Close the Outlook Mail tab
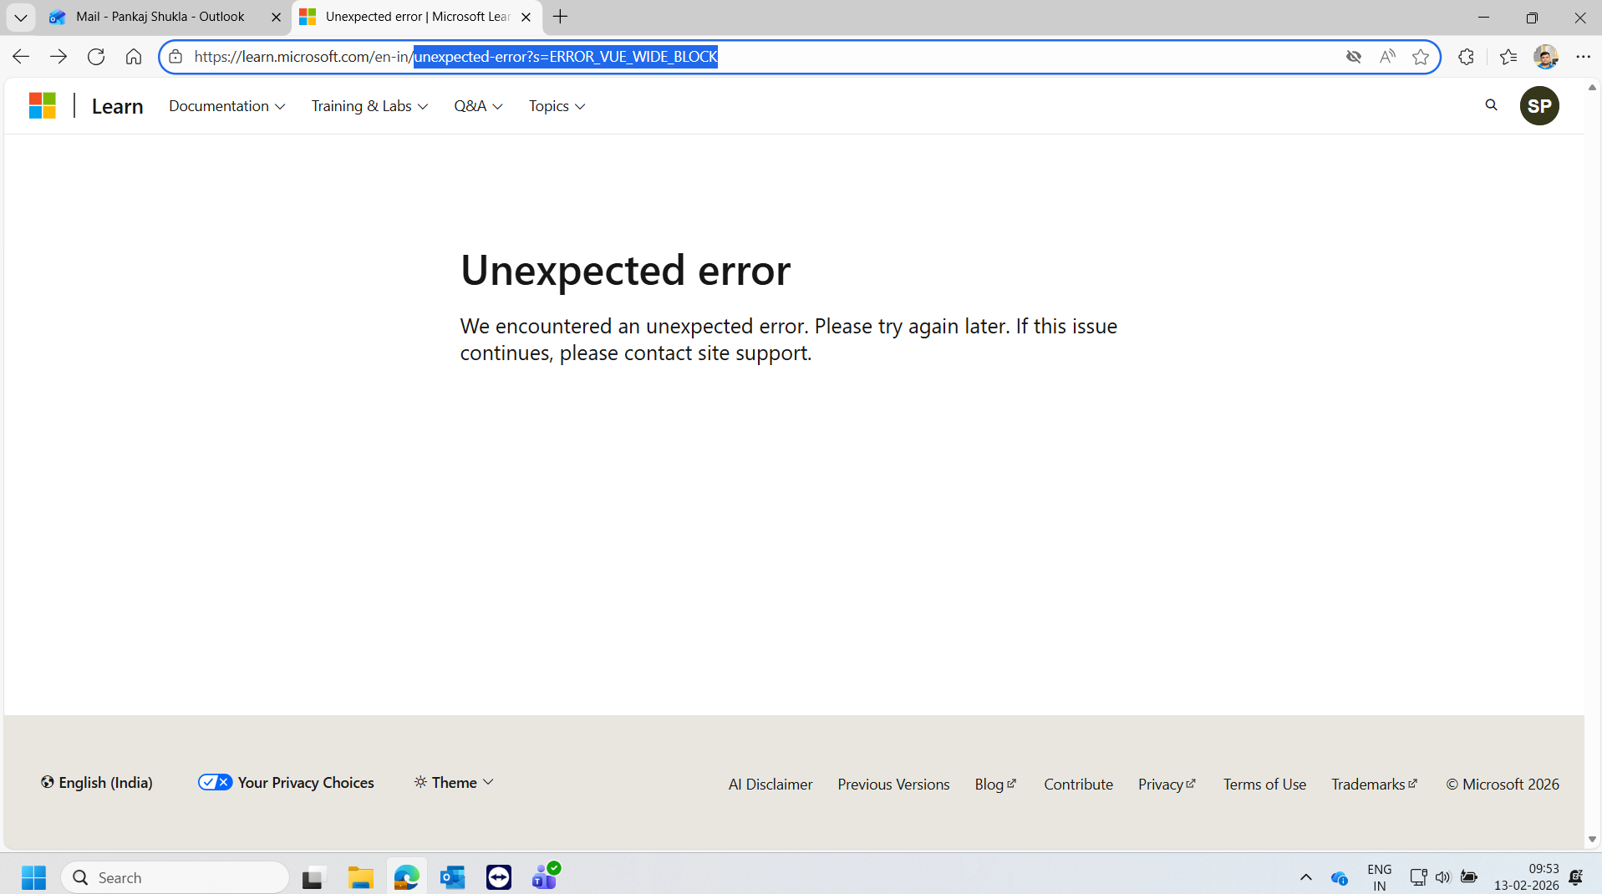The image size is (1602, 894). click(x=277, y=17)
